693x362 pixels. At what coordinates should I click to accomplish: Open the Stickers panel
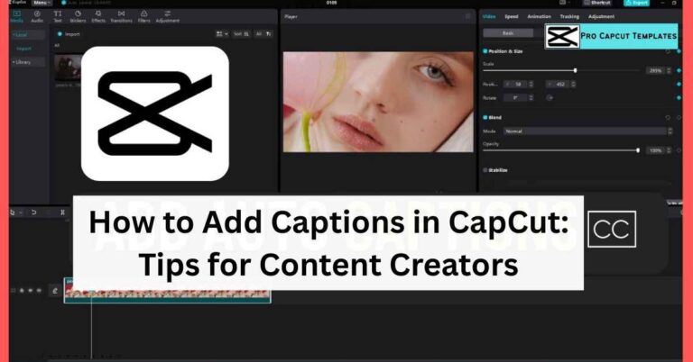(x=78, y=16)
